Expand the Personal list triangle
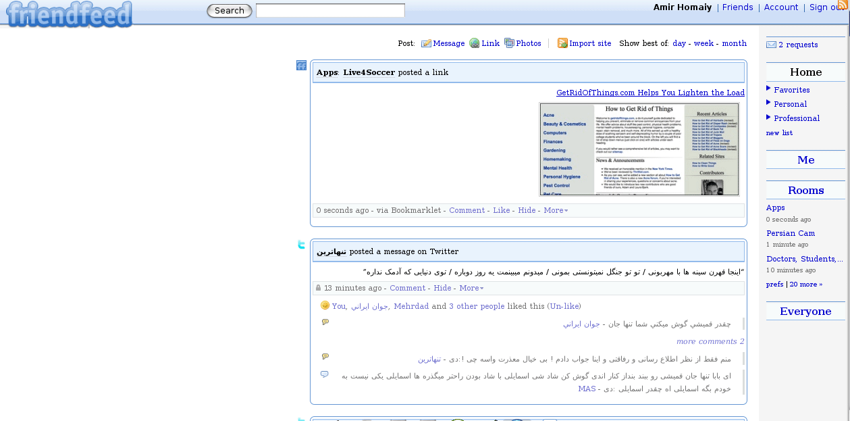Viewport: 850px width, 421px height. (x=768, y=102)
